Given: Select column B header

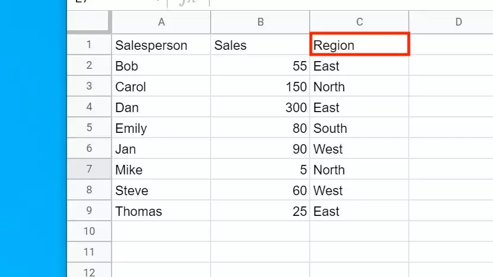Looking at the screenshot, I should (x=260, y=22).
